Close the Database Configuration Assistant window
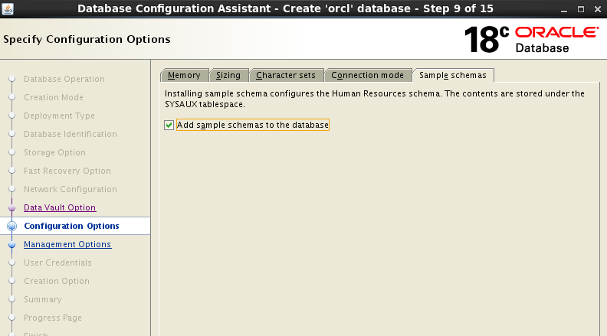Viewport: 607px width, 336px height. (x=598, y=9)
